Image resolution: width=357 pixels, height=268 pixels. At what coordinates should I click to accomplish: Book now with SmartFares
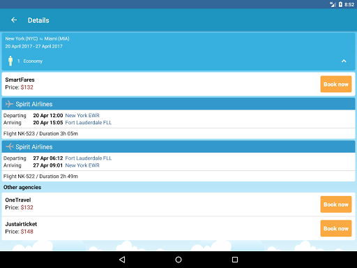click(x=336, y=84)
